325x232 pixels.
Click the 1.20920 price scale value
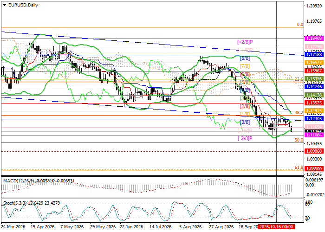point(314,6)
